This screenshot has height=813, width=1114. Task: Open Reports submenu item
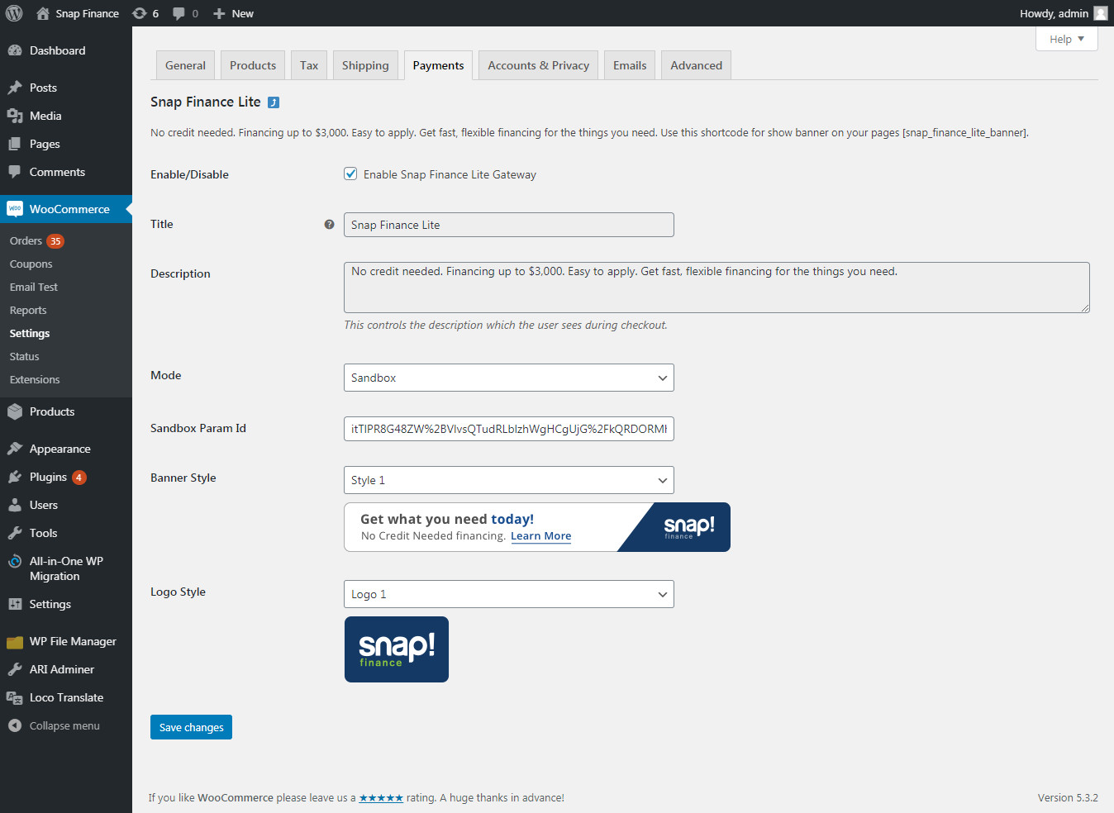pos(28,310)
